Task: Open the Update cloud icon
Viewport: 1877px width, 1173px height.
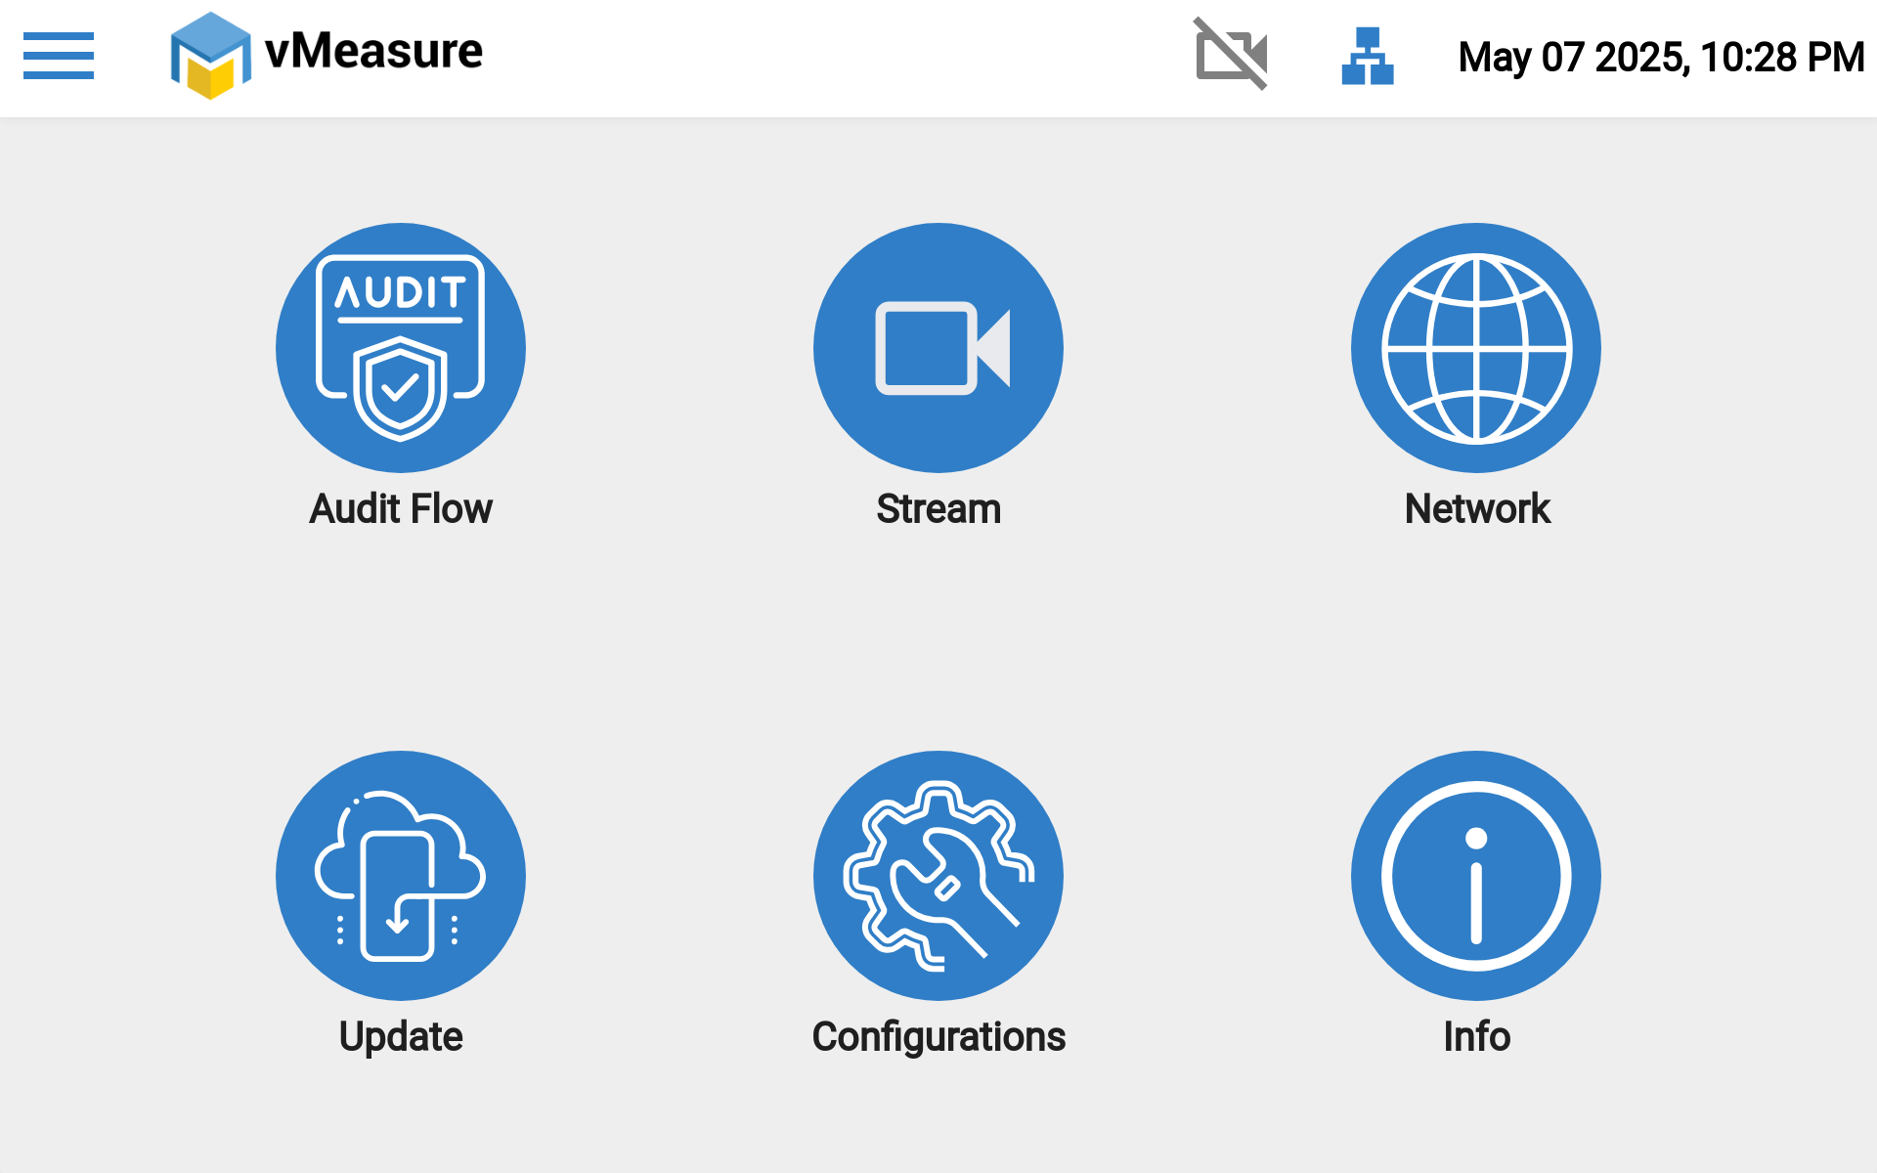Action: [401, 875]
